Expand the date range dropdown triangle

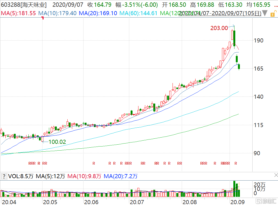265,13
